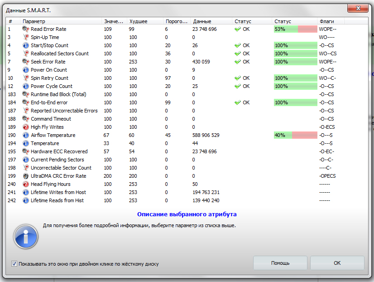Sort by the Флаги column header

331,21
